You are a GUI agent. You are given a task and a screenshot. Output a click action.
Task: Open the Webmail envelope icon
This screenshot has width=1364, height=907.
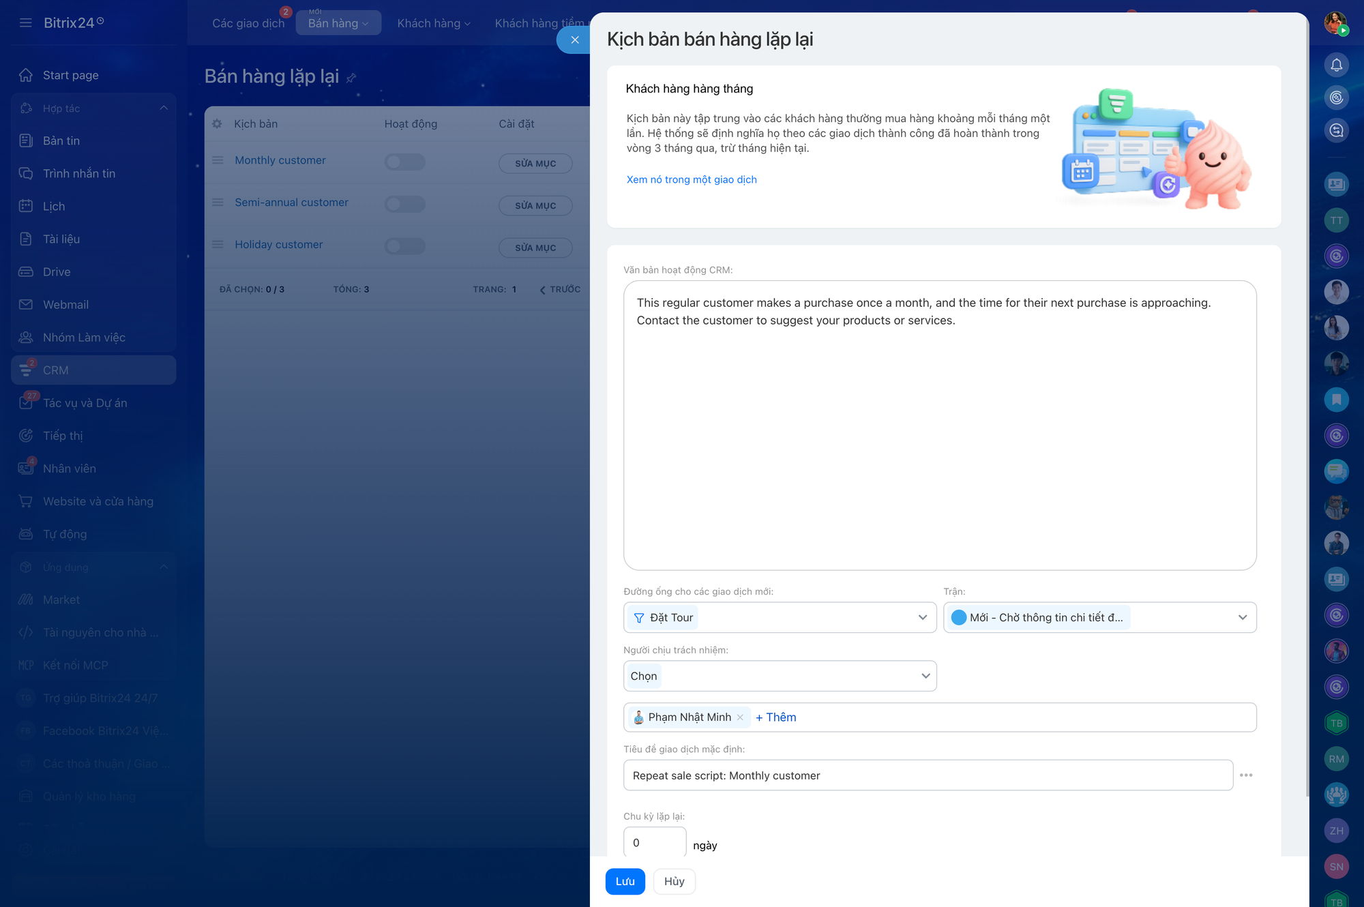[x=26, y=304]
